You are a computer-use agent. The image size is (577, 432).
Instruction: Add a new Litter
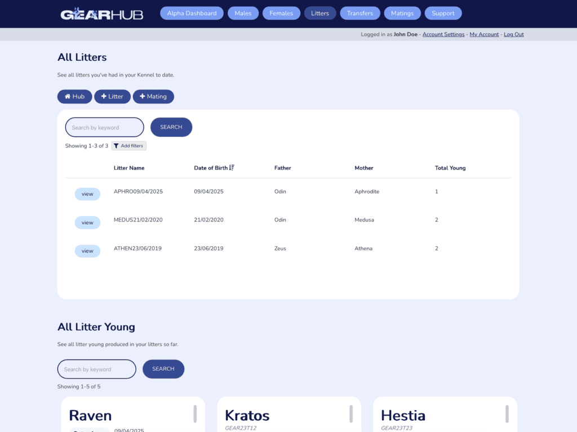pyautogui.click(x=112, y=97)
